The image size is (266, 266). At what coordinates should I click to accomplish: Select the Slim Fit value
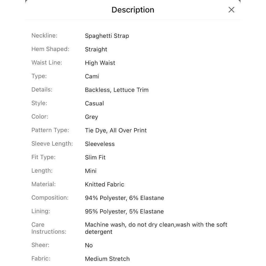point(95,157)
